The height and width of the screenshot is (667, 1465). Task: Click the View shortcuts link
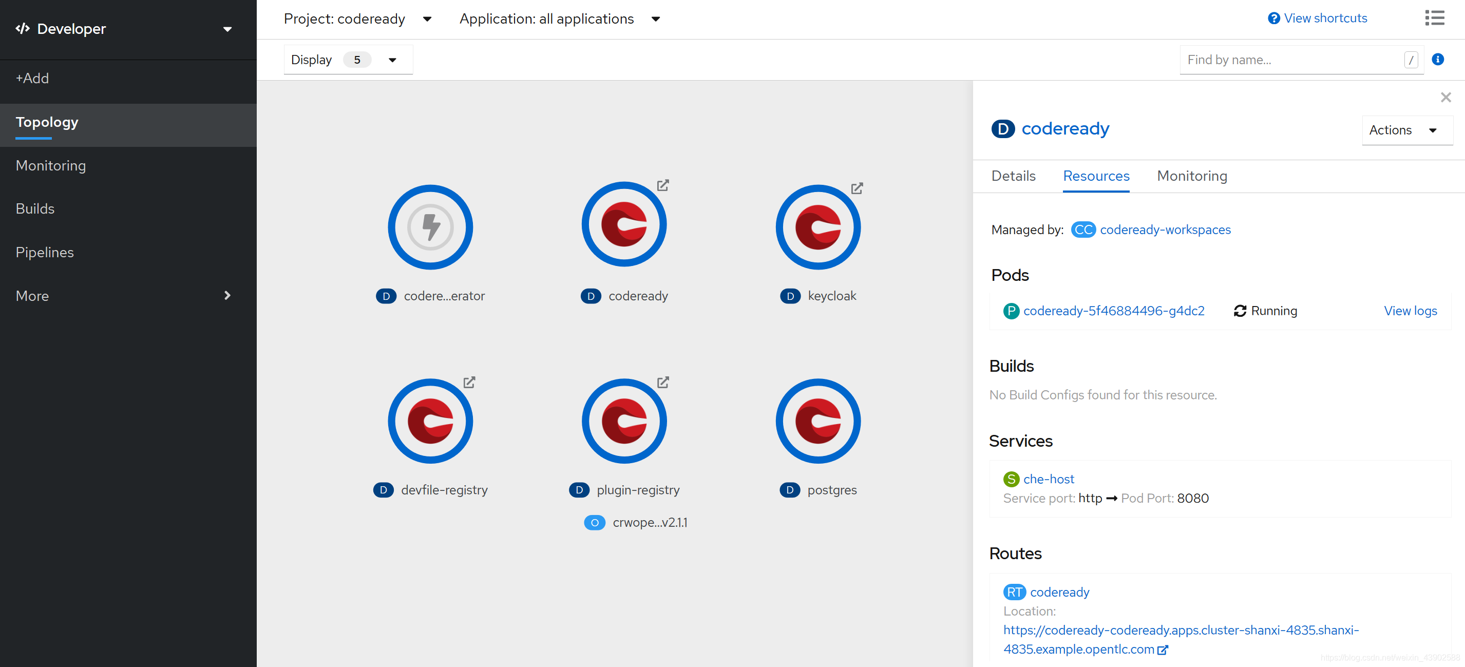[1325, 18]
